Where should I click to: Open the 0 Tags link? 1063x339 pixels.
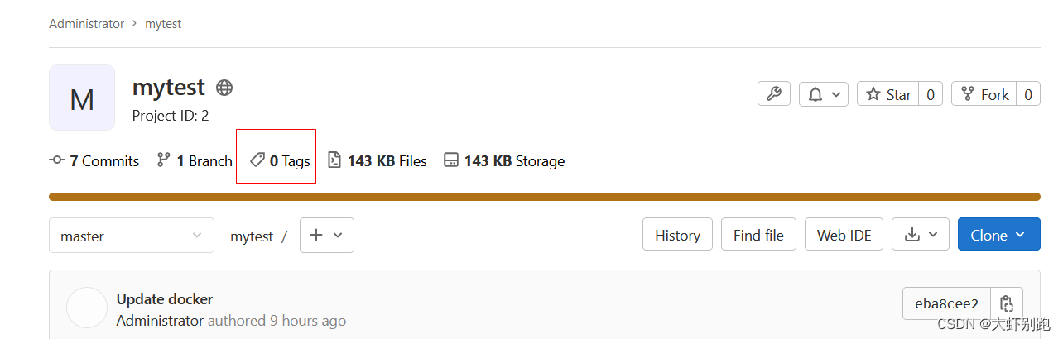tap(280, 160)
